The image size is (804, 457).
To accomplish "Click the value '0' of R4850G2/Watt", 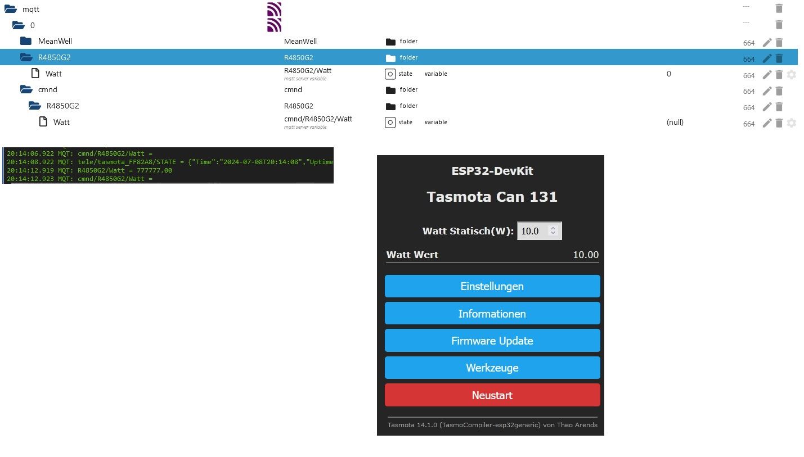I will (669, 74).
